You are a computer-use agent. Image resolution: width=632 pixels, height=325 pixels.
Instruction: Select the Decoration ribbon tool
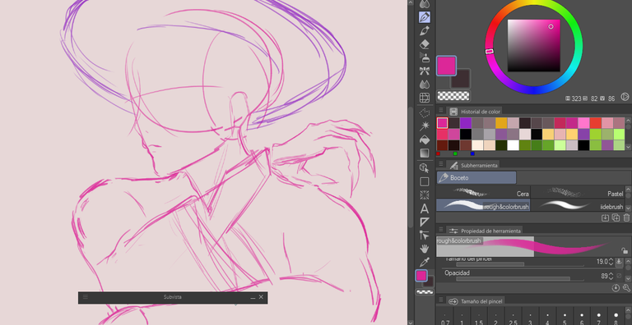(x=424, y=71)
